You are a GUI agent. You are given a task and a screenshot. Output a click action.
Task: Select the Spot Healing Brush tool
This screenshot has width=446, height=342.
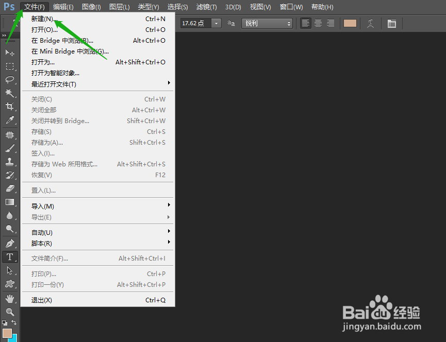click(10, 134)
